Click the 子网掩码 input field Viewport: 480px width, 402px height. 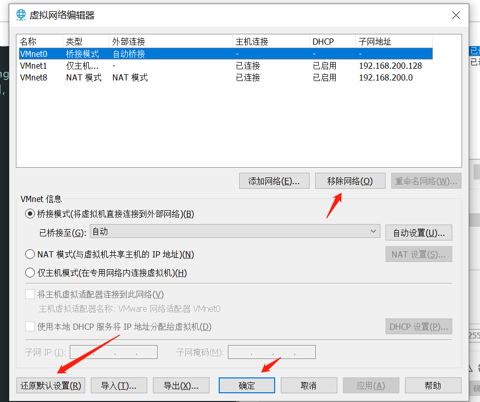coord(272,352)
